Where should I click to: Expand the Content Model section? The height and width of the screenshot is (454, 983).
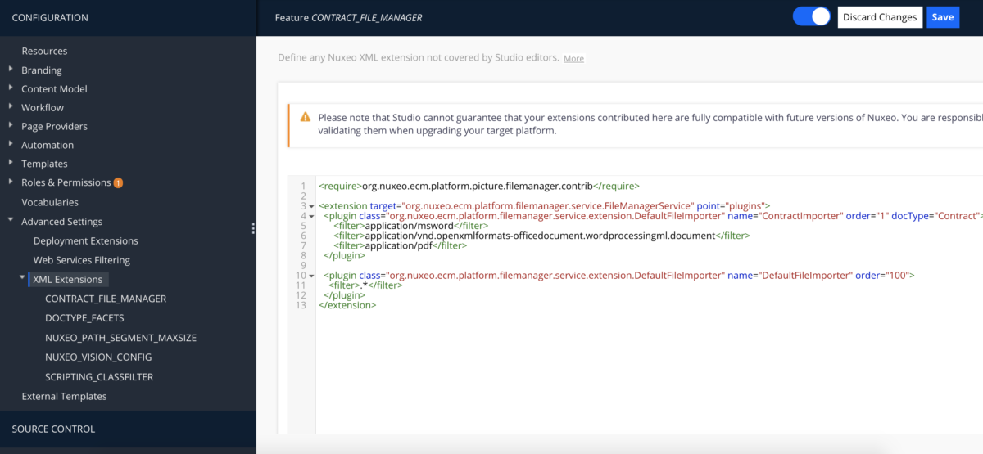click(x=11, y=88)
